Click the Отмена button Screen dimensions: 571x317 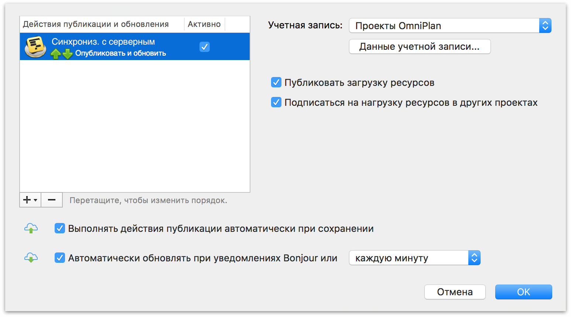[455, 292]
